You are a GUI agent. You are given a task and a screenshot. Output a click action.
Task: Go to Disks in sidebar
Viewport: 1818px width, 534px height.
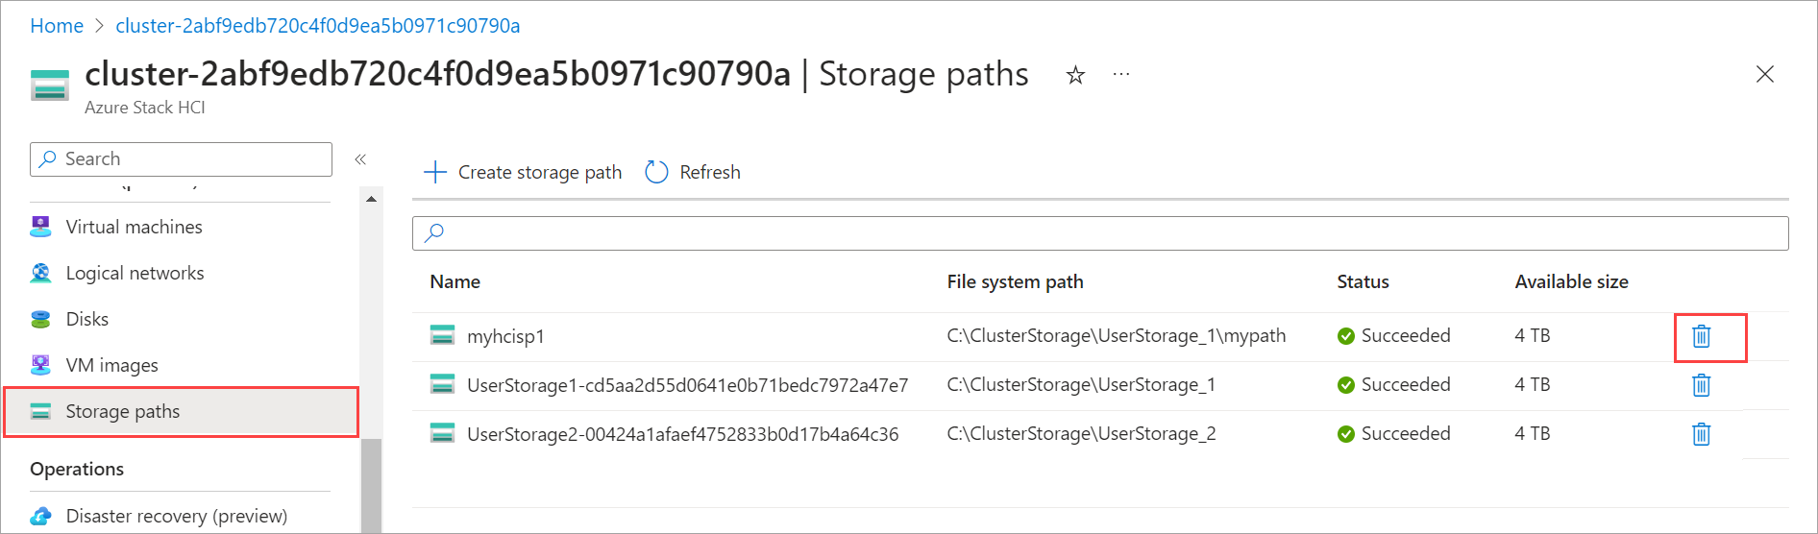pyautogui.click(x=86, y=319)
